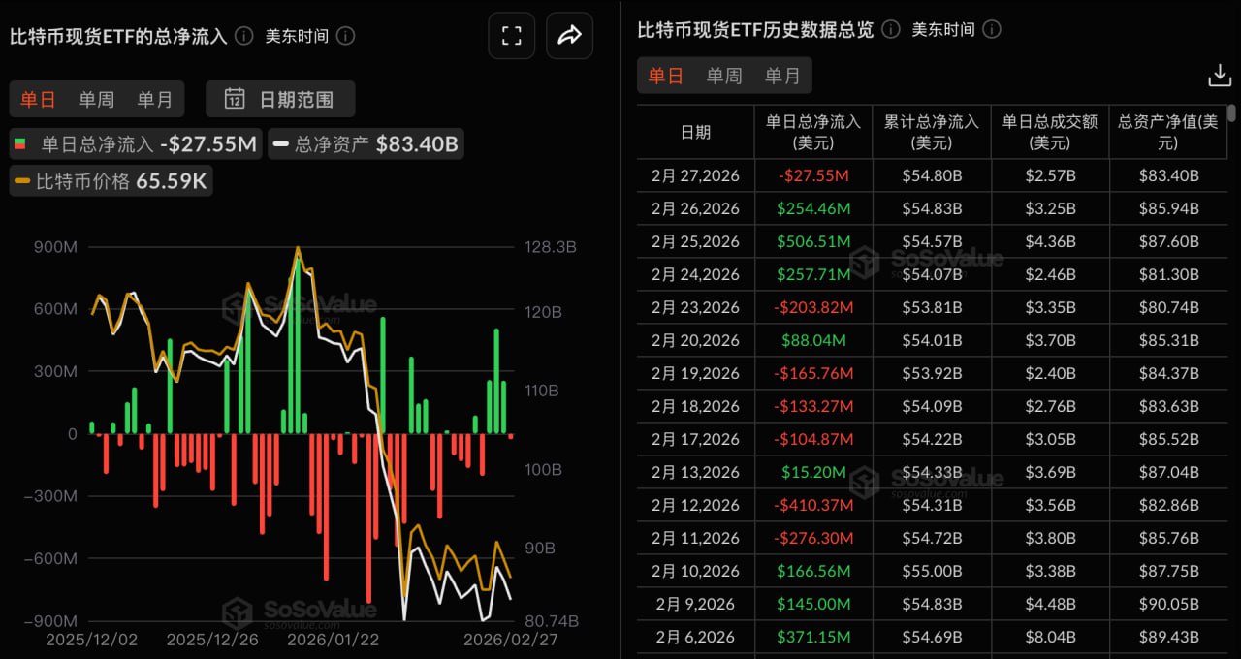1241x659 pixels.
Task: Click info icon next to 美东时间 in table panel
Action: coord(992,30)
